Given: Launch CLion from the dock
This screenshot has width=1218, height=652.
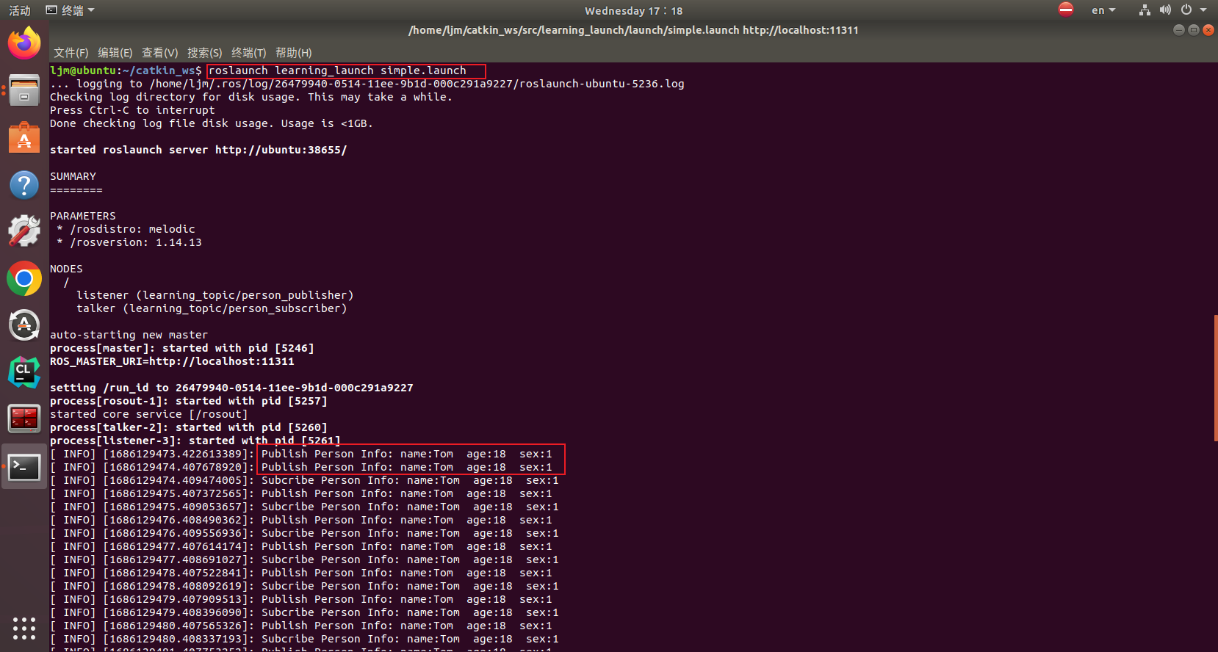Looking at the screenshot, I should [x=24, y=372].
